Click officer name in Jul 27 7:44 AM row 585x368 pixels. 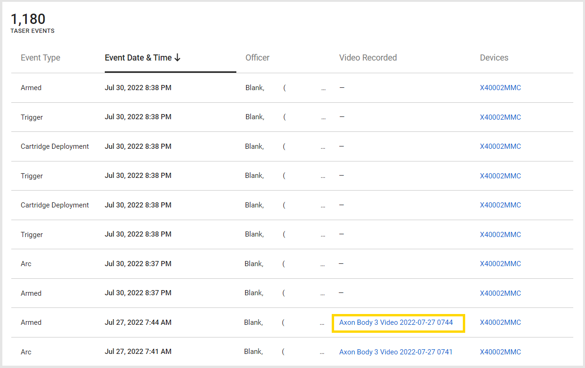pos(253,322)
